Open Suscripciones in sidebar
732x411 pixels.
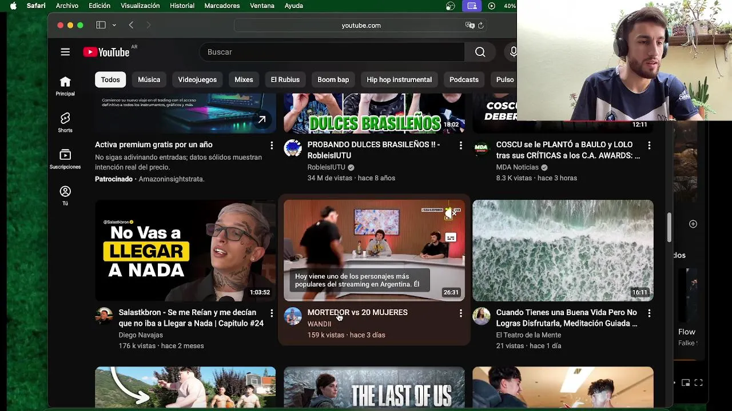(65, 159)
